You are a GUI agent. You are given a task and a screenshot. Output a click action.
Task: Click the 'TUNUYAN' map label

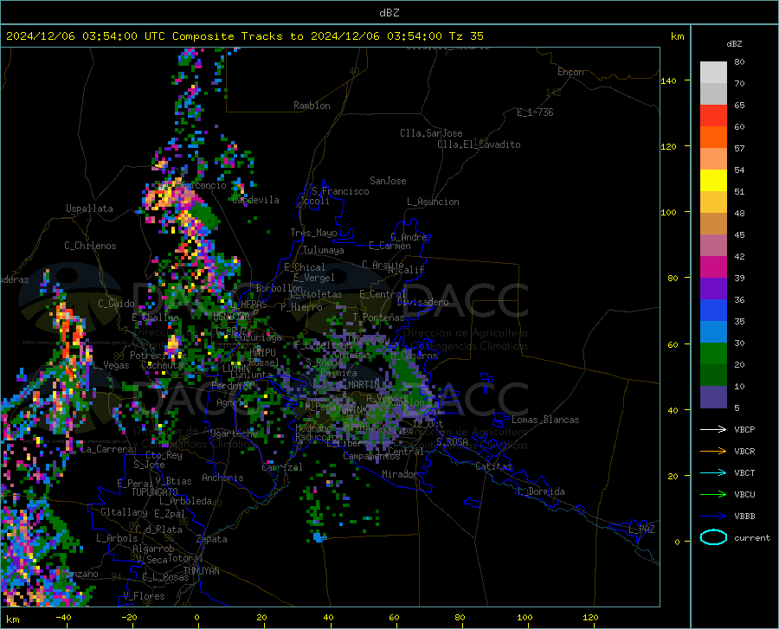pyautogui.click(x=201, y=570)
